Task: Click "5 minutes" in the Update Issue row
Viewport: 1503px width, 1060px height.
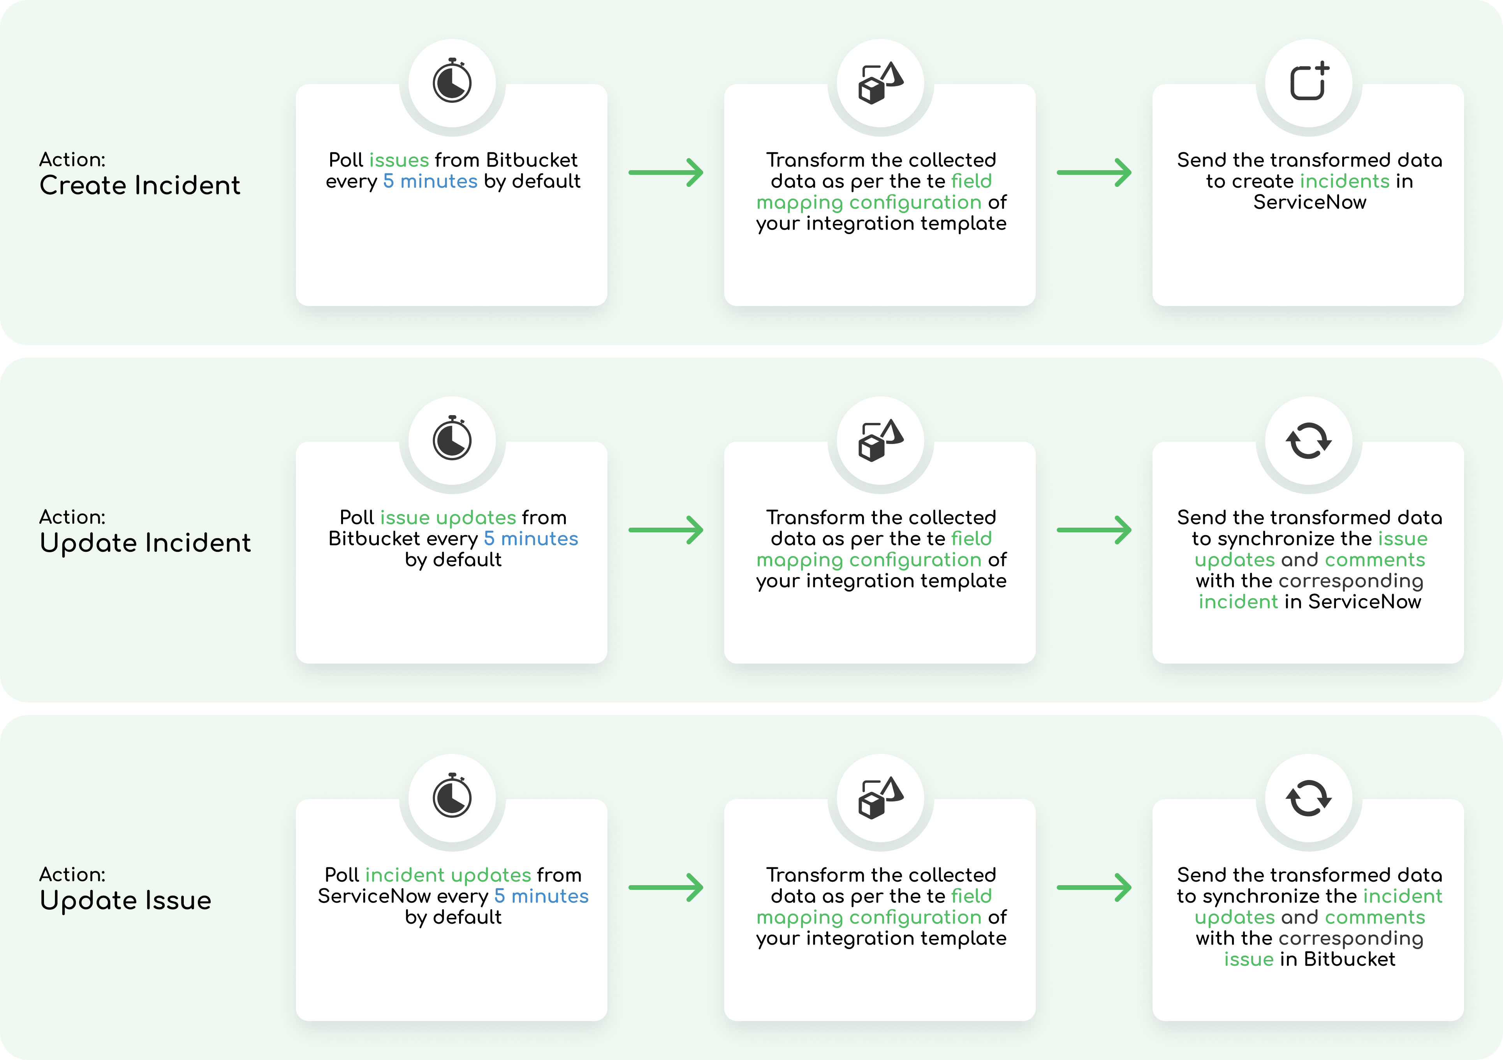Action: (x=541, y=896)
